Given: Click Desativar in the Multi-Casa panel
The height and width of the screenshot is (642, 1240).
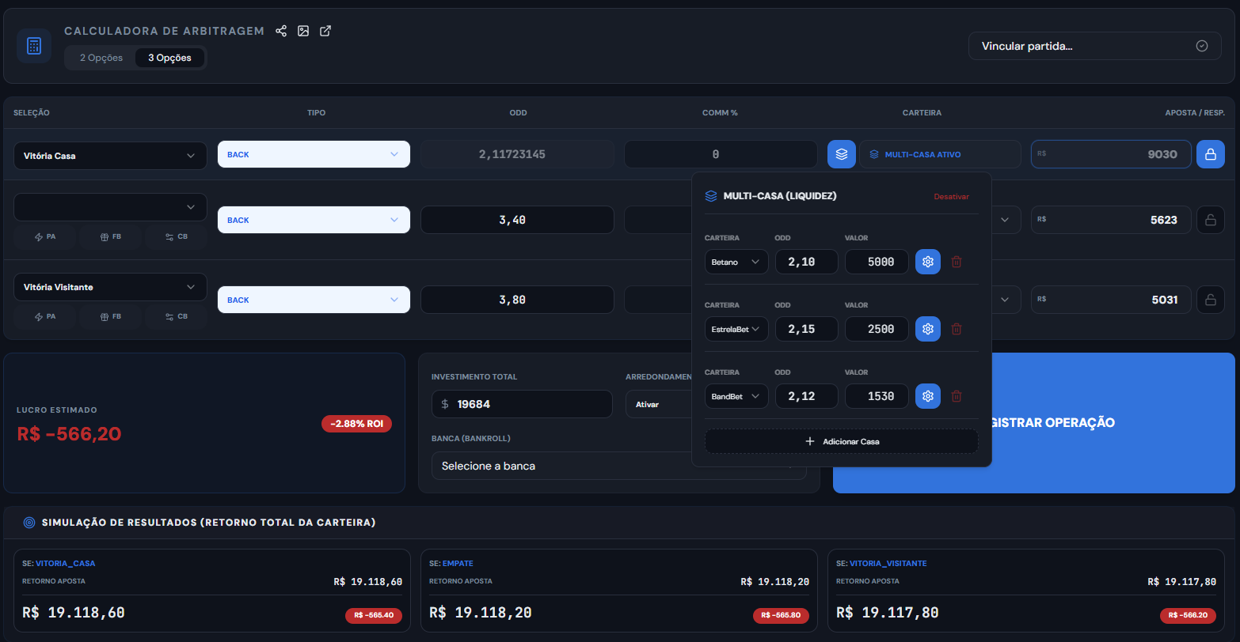Looking at the screenshot, I should pyautogui.click(x=951, y=196).
